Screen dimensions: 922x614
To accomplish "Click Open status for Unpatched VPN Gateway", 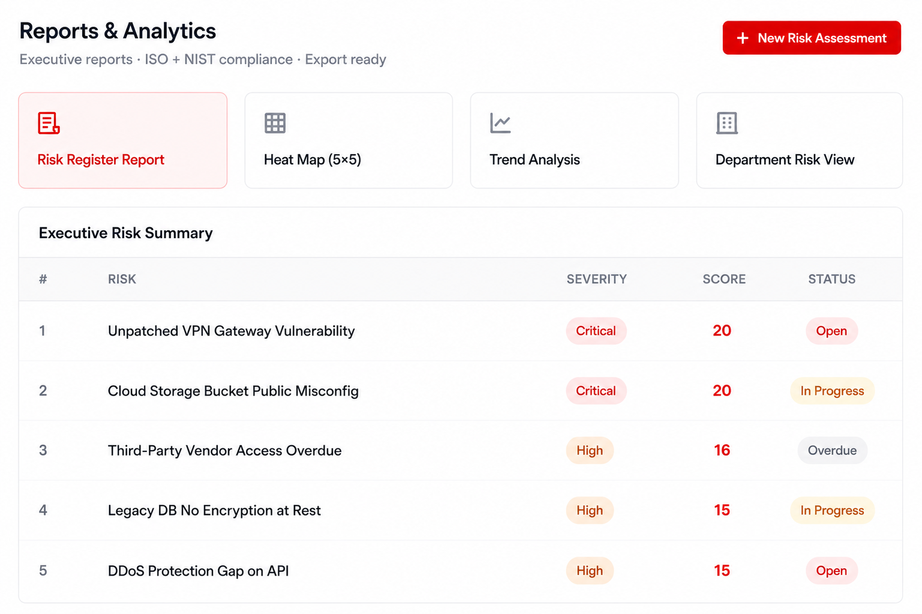I will coord(832,331).
